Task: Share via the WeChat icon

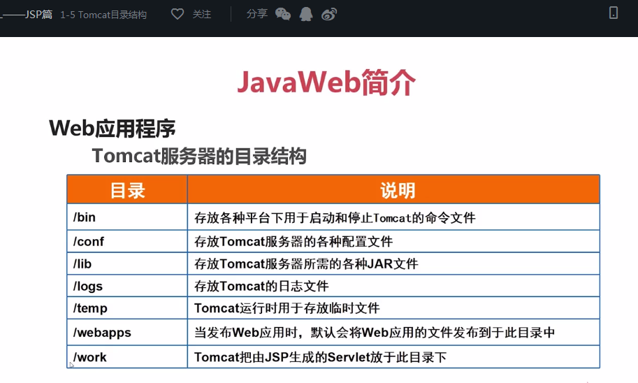Action: pos(283,14)
